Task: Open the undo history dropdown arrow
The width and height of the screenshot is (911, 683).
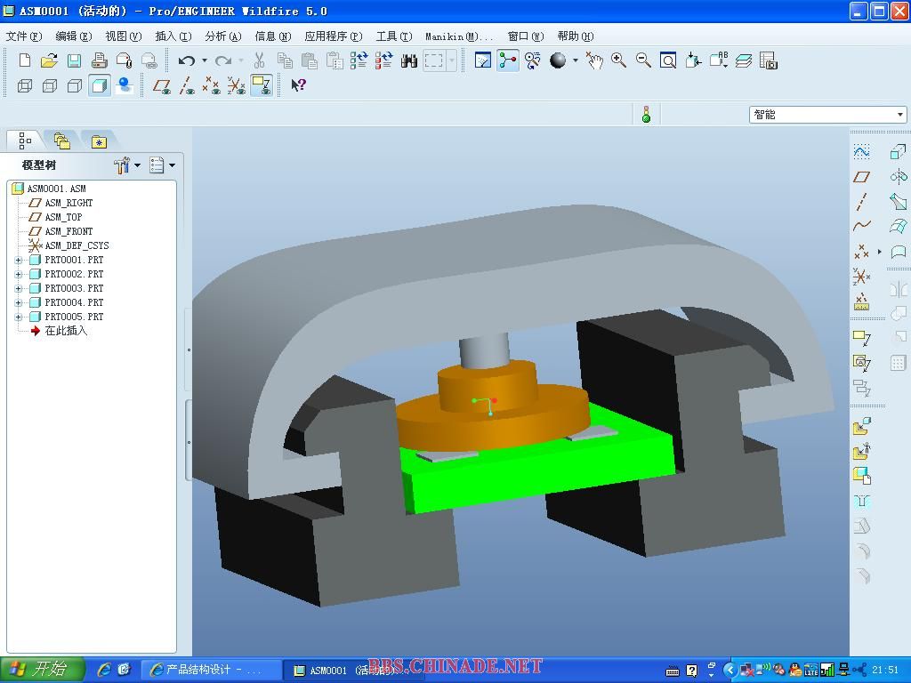Action: click(x=204, y=60)
